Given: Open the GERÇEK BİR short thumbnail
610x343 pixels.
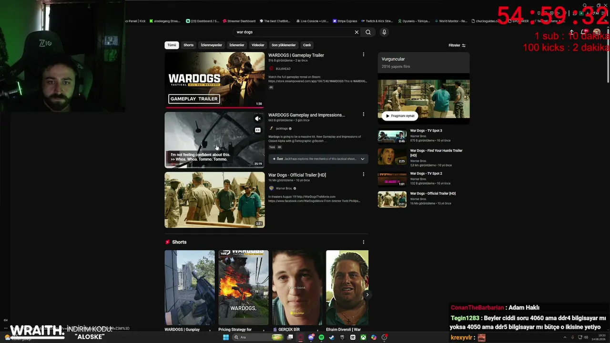Looking at the screenshot, I should click(297, 288).
